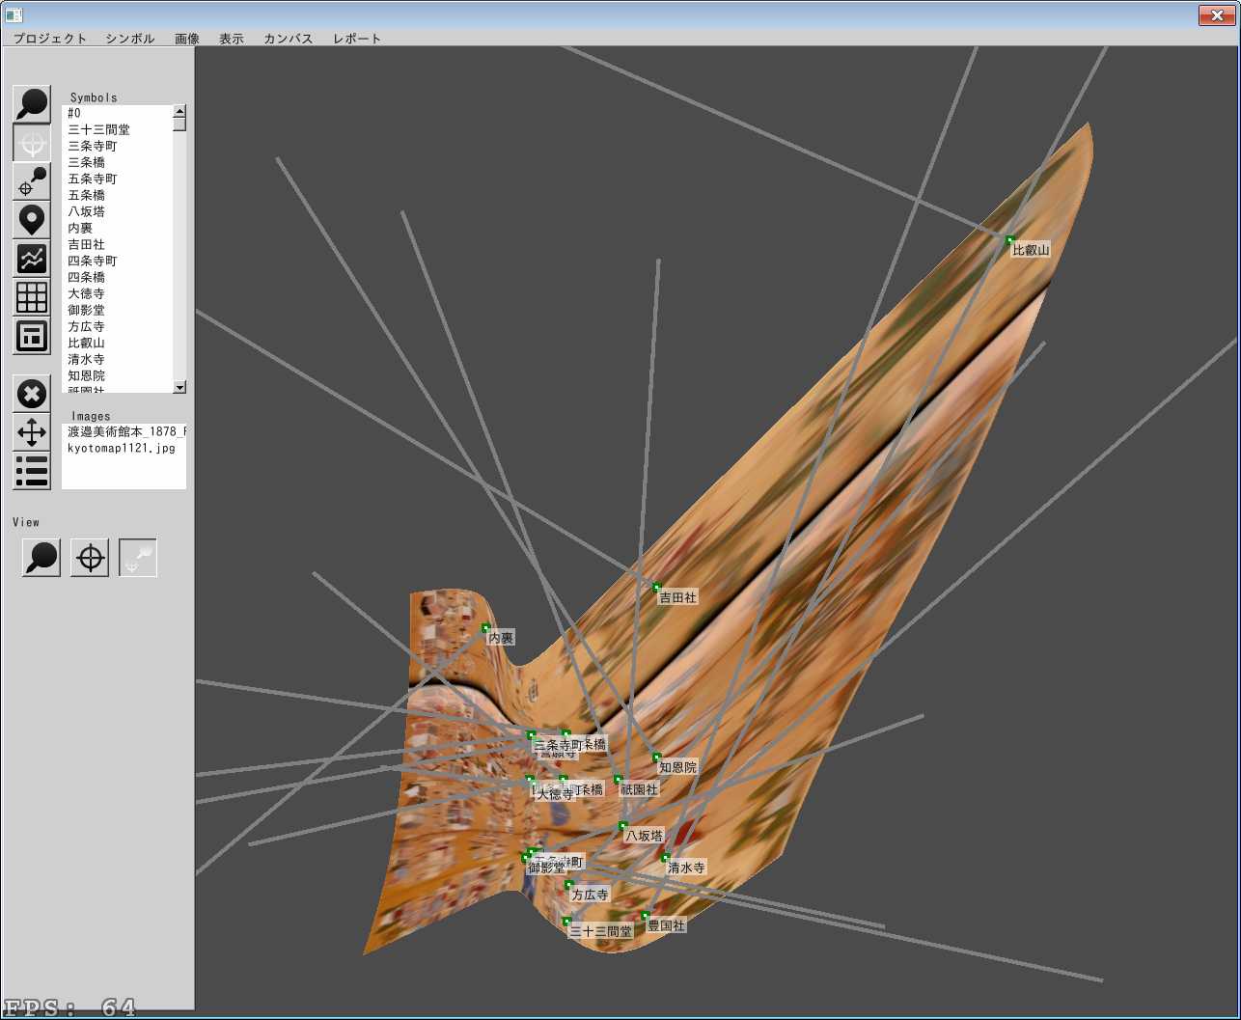Select #0 in the Symbols list
Viewport: 1241px width, 1020px height.
pos(117,113)
